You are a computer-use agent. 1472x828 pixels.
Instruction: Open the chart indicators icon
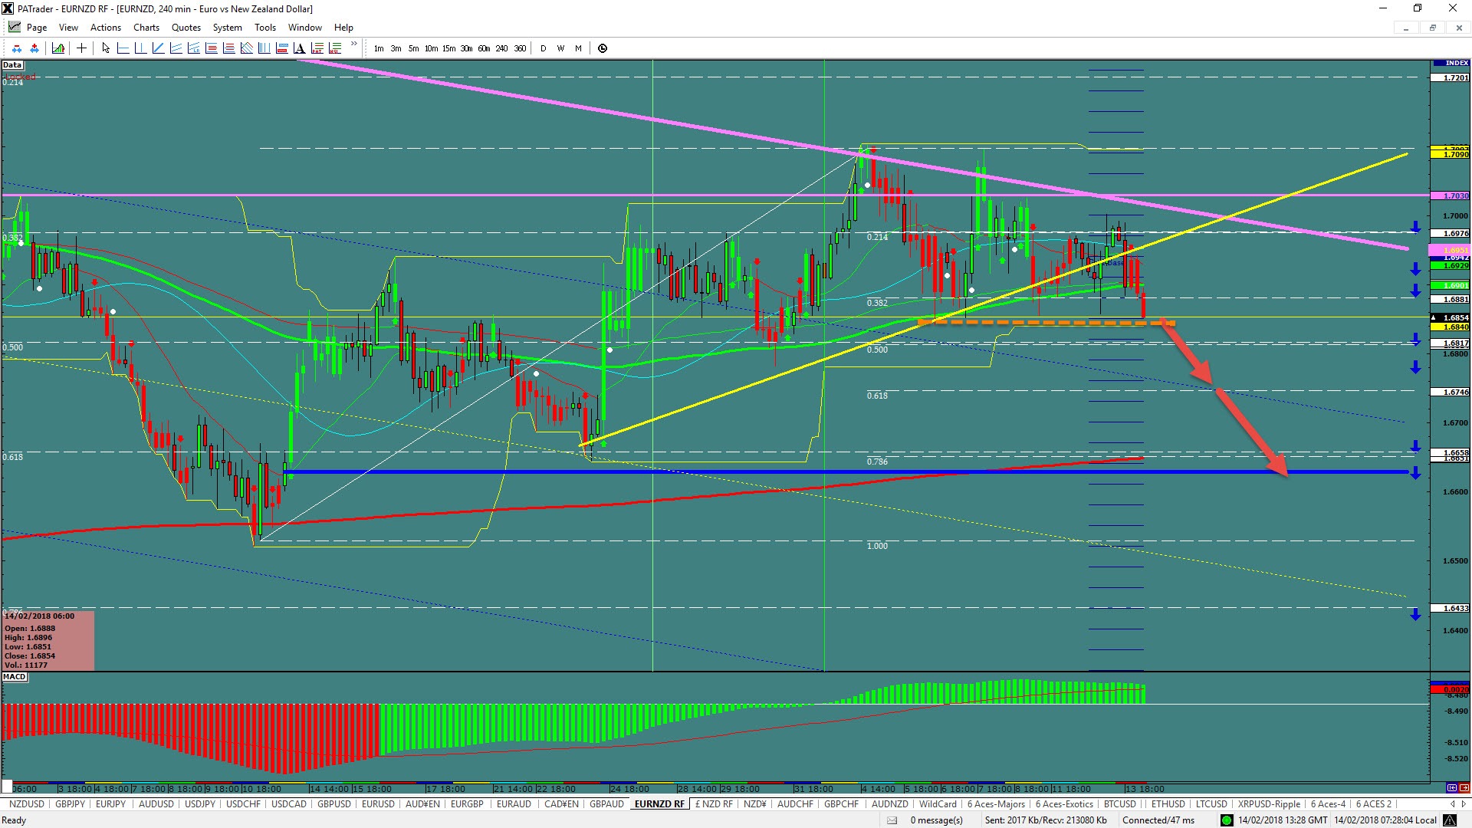pyautogui.click(x=58, y=48)
